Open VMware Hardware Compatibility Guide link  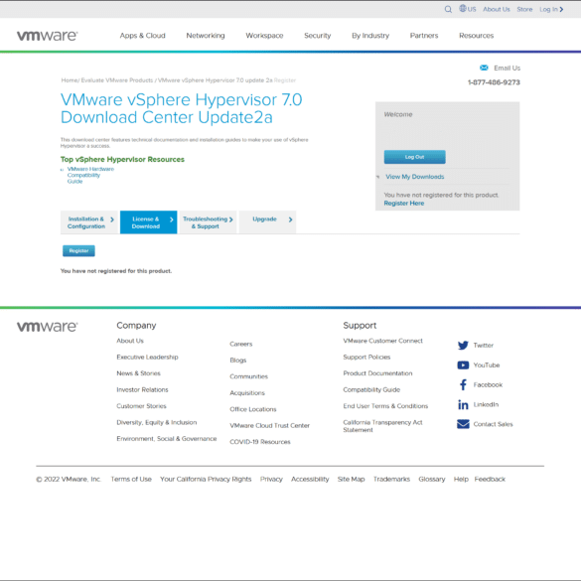[x=90, y=175]
